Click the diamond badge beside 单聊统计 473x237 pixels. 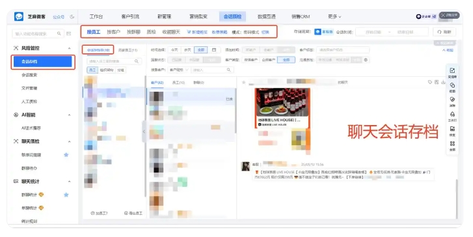coord(42,208)
